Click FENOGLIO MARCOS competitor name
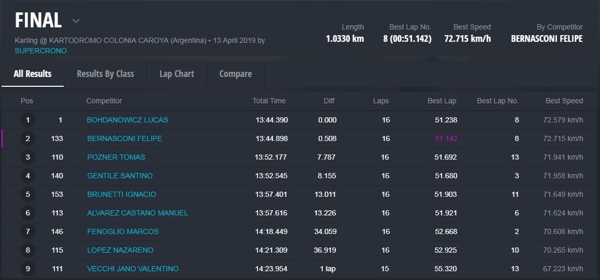 pyautogui.click(x=123, y=231)
